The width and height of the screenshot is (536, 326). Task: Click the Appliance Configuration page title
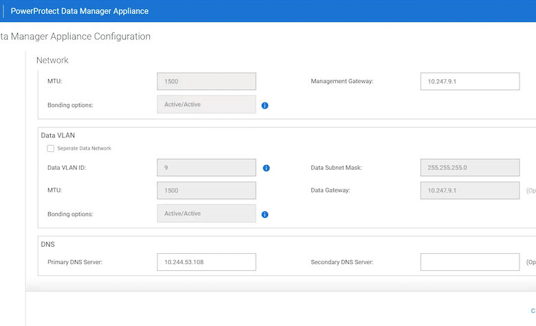pyautogui.click(x=75, y=36)
